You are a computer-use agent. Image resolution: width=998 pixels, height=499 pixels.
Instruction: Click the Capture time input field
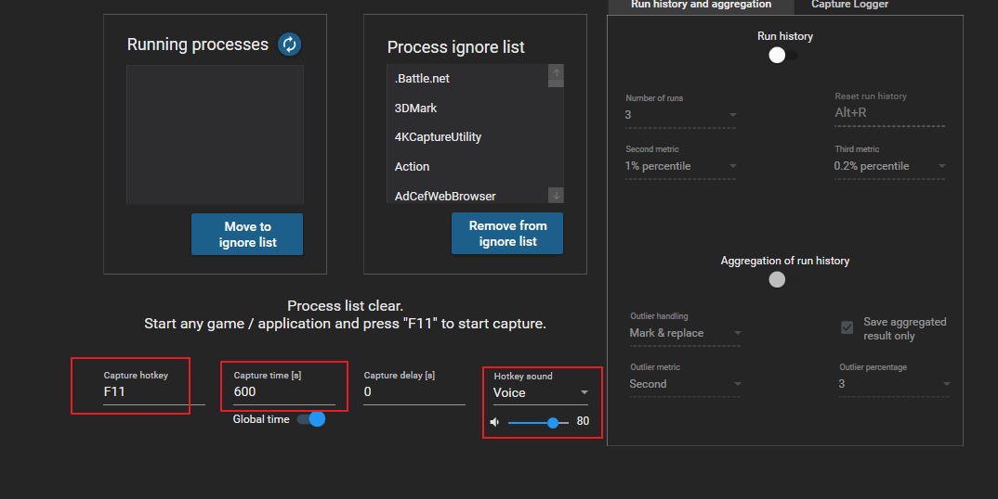coord(283,392)
